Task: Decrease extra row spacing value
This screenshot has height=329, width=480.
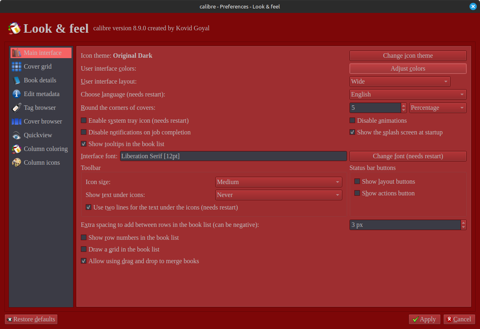Action: pos(463,227)
